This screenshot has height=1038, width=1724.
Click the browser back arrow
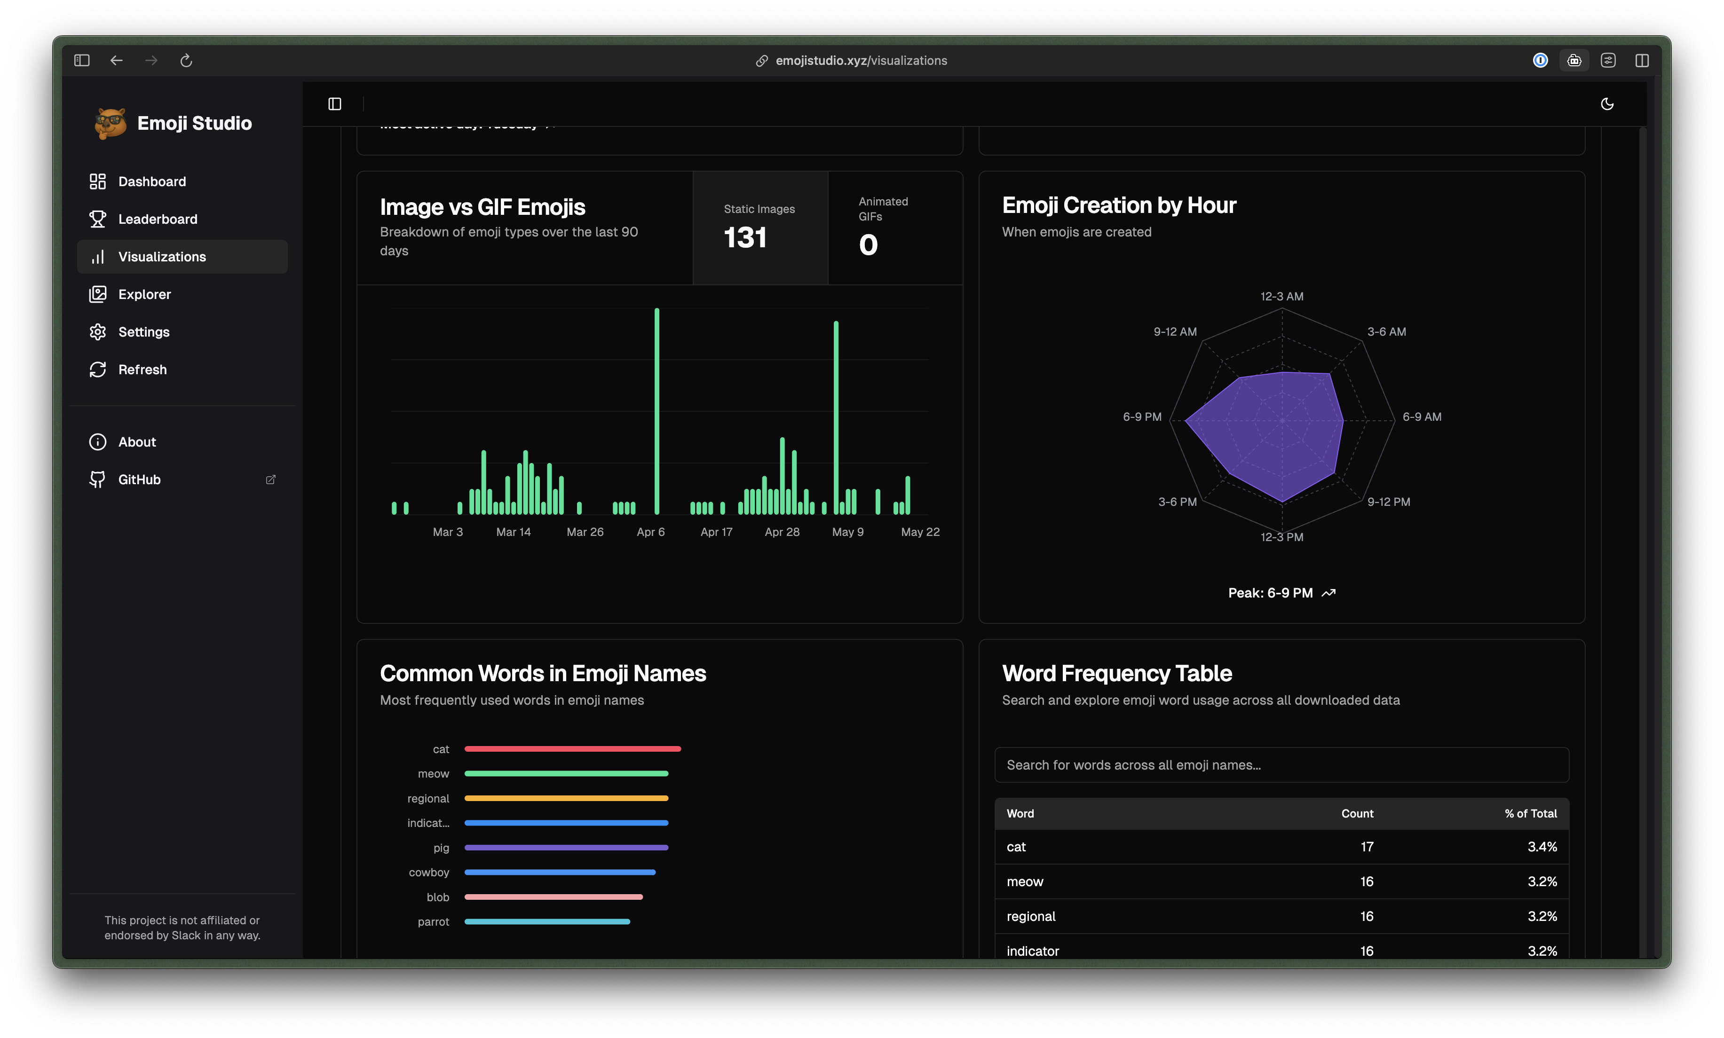click(117, 61)
